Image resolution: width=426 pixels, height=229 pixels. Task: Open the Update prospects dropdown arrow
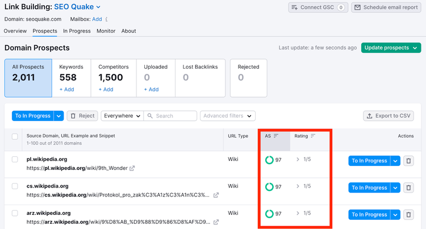tap(415, 48)
